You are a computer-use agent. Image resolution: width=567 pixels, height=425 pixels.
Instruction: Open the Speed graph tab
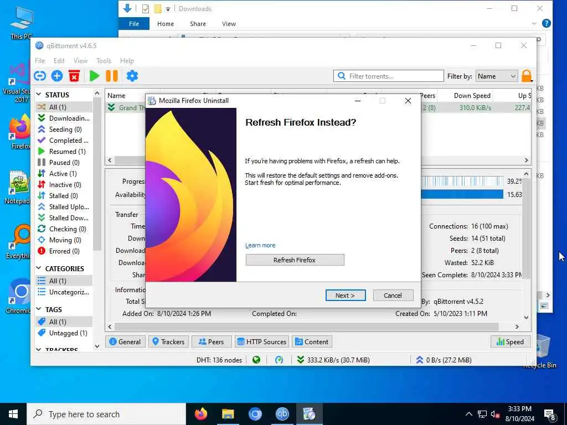510,342
